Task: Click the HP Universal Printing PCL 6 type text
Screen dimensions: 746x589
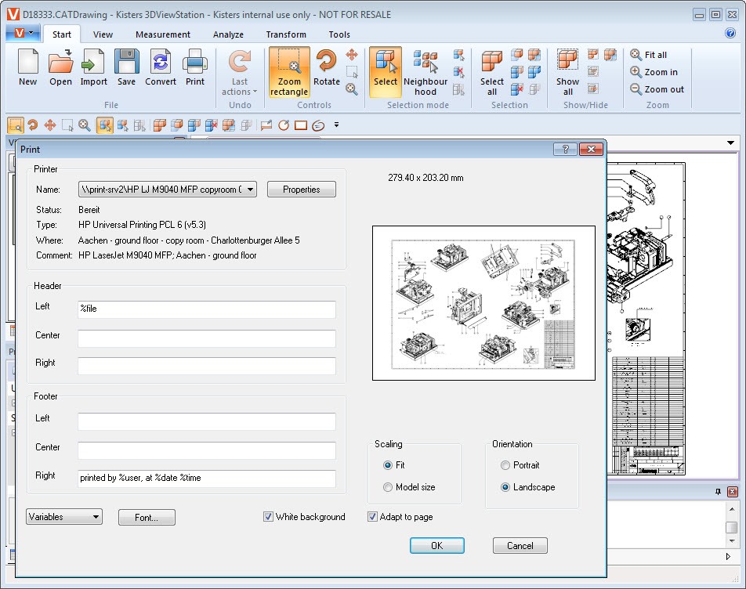Action: [x=142, y=225]
